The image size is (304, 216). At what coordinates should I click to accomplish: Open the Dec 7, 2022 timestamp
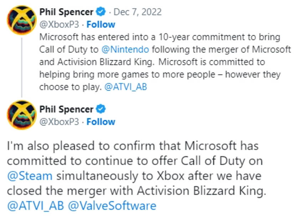pos(138,12)
